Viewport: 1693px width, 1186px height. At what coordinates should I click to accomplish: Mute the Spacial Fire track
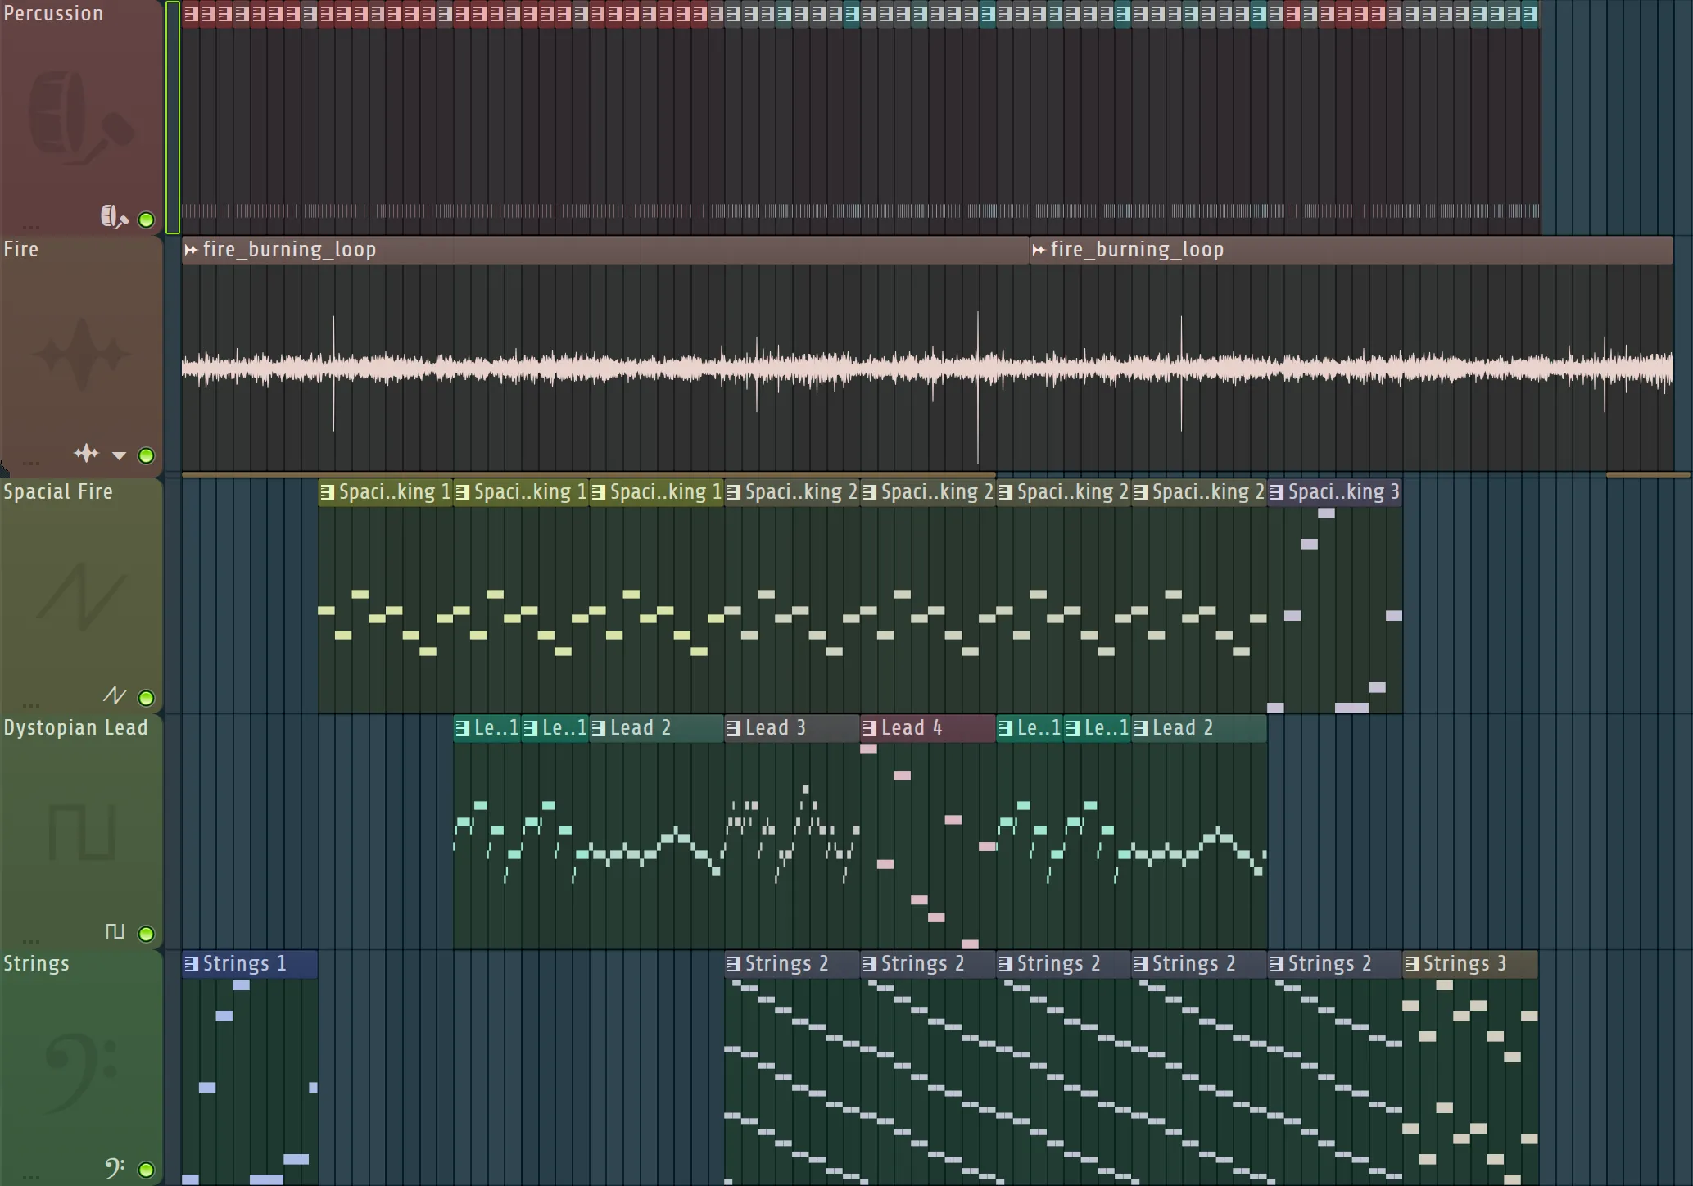pyautogui.click(x=147, y=698)
